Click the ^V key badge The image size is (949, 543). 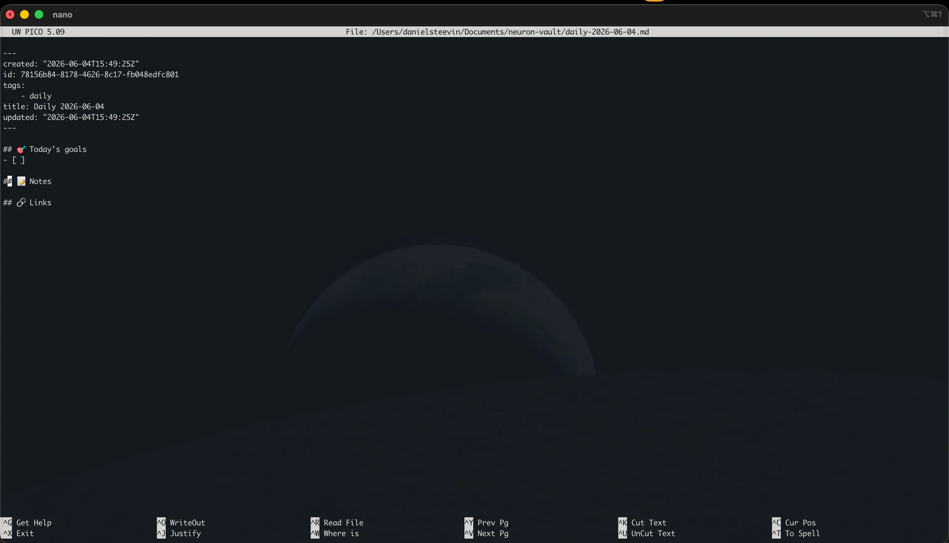pyautogui.click(x=469, y=534)
